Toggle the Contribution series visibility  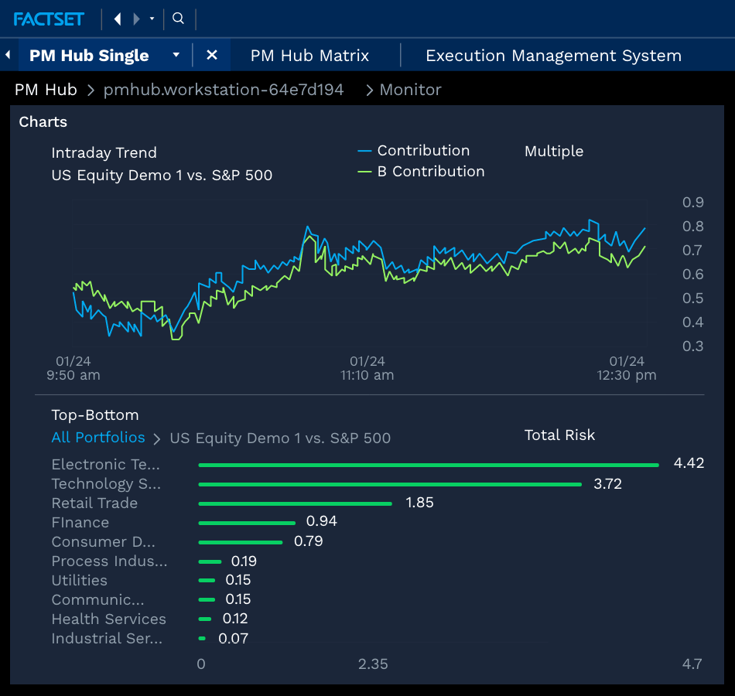[x=423, y=150]
